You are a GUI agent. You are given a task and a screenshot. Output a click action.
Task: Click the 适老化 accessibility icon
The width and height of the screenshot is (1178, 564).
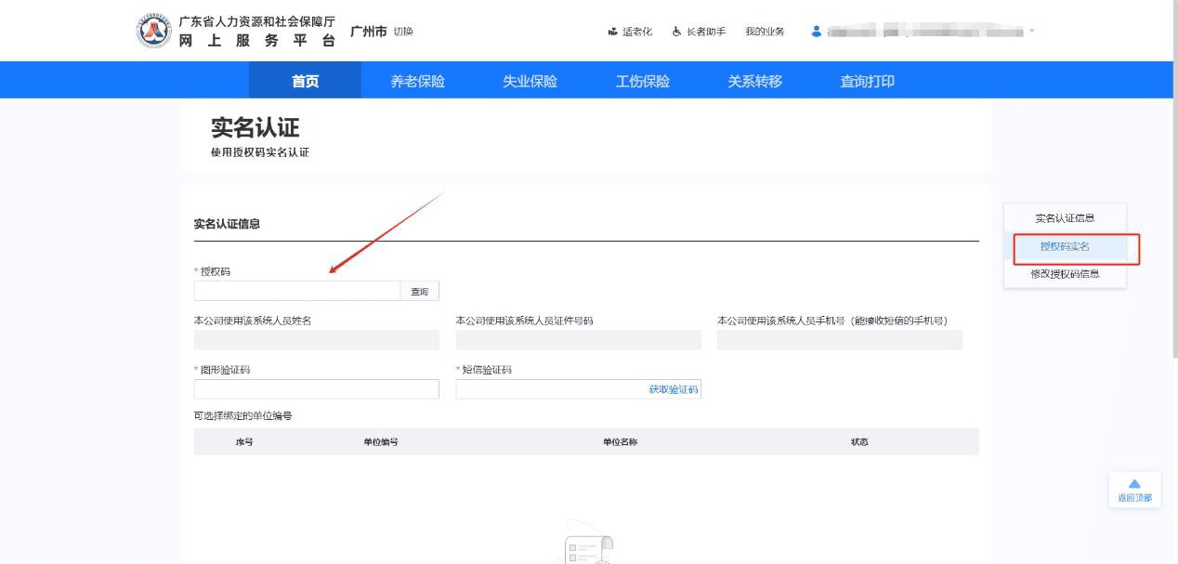[x=613, y=32]
